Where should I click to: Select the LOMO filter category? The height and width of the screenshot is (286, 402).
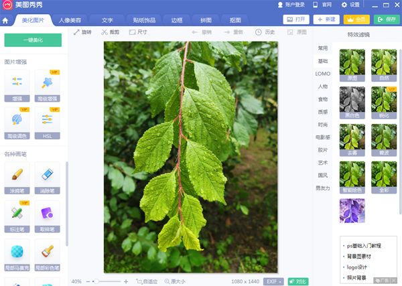click(323, 74)
